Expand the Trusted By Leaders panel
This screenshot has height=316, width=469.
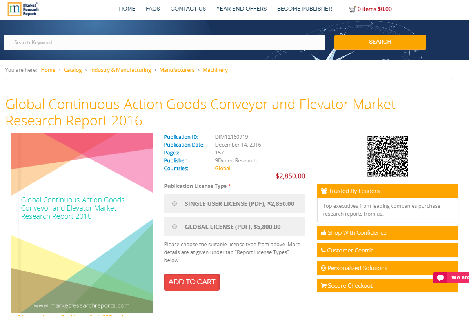(388, 191)
